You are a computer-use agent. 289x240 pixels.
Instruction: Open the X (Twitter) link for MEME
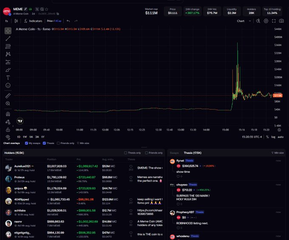click(x=37, y=9)
